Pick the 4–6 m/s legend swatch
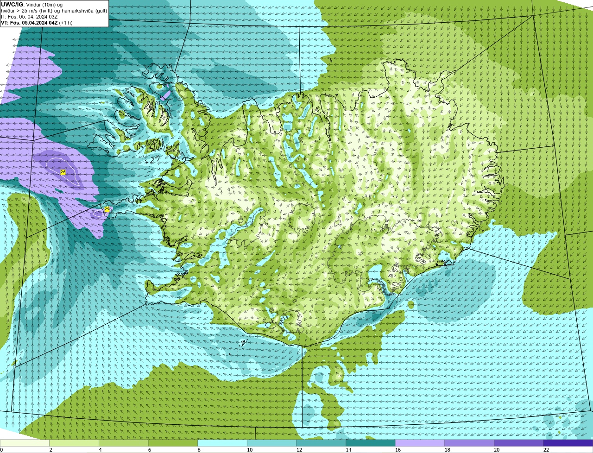 pyautogui.click(x=123, y=443)
